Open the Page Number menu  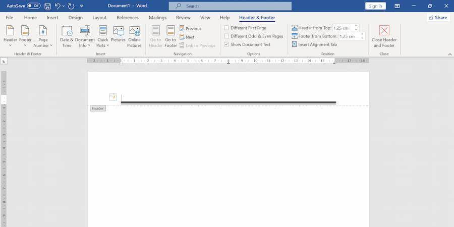click(43, 36)
